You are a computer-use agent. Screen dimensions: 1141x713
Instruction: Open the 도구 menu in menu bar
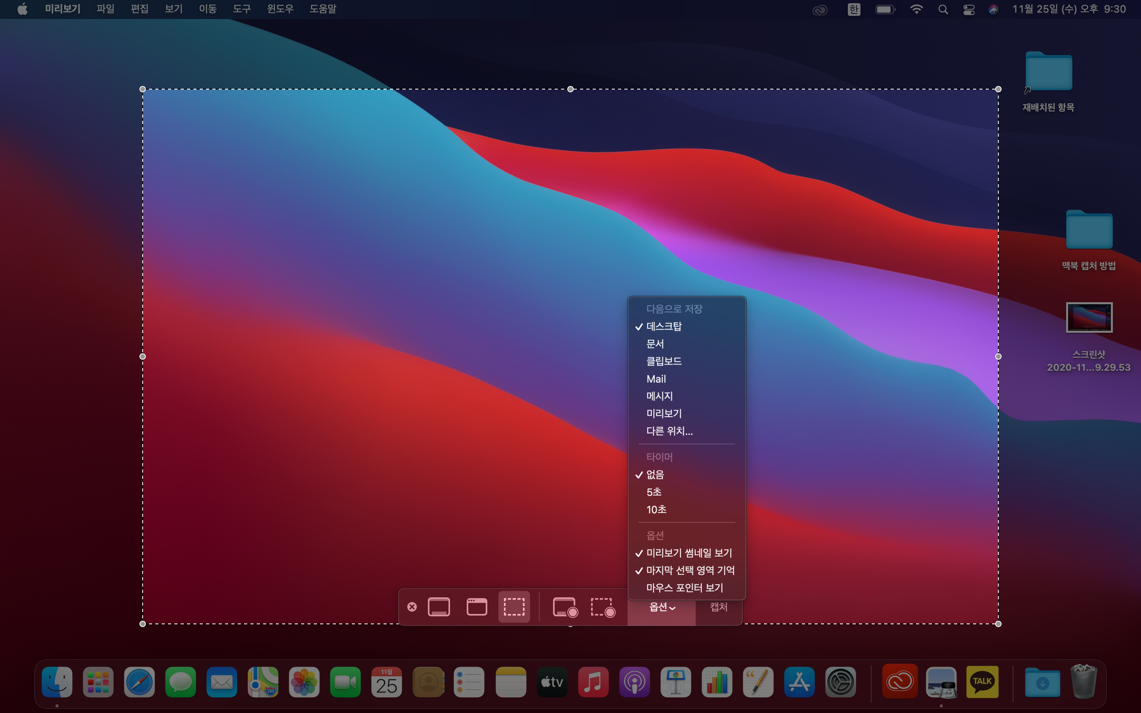point(241,9)
